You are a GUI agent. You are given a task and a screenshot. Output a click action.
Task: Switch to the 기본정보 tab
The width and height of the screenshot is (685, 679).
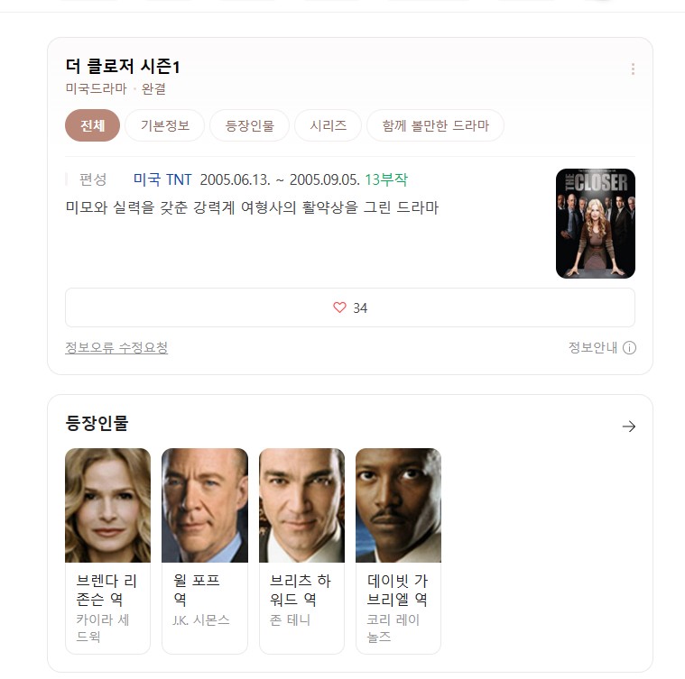(x=164, y=125)
